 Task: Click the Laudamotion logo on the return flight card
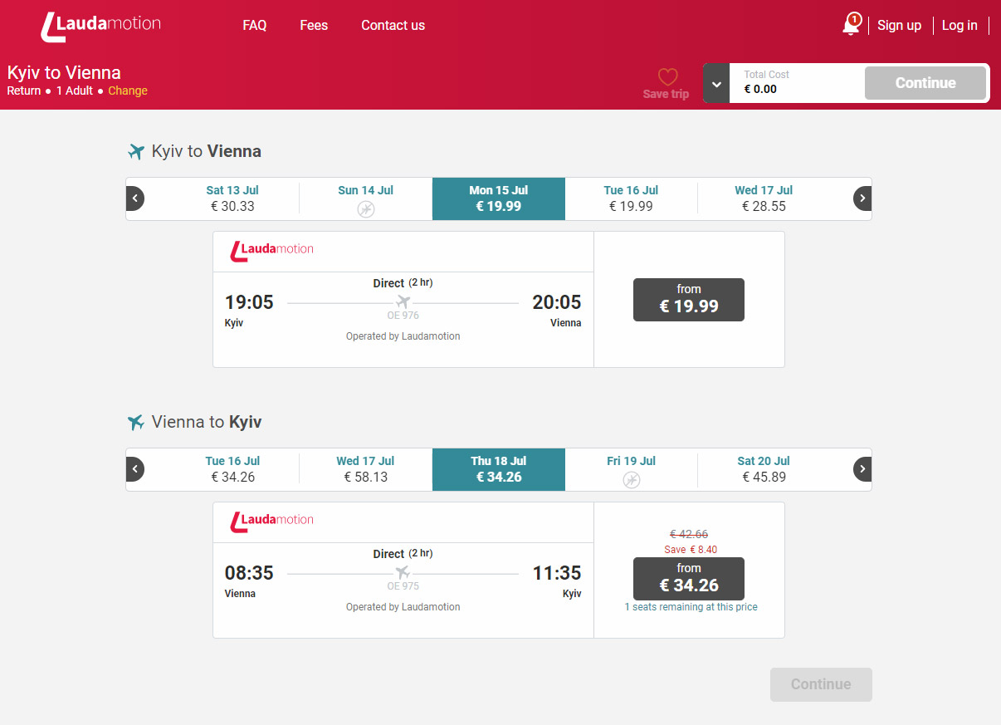[272, 522]
